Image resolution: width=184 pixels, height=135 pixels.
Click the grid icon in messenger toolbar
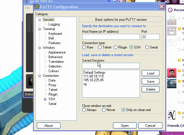tap(174, 1)
